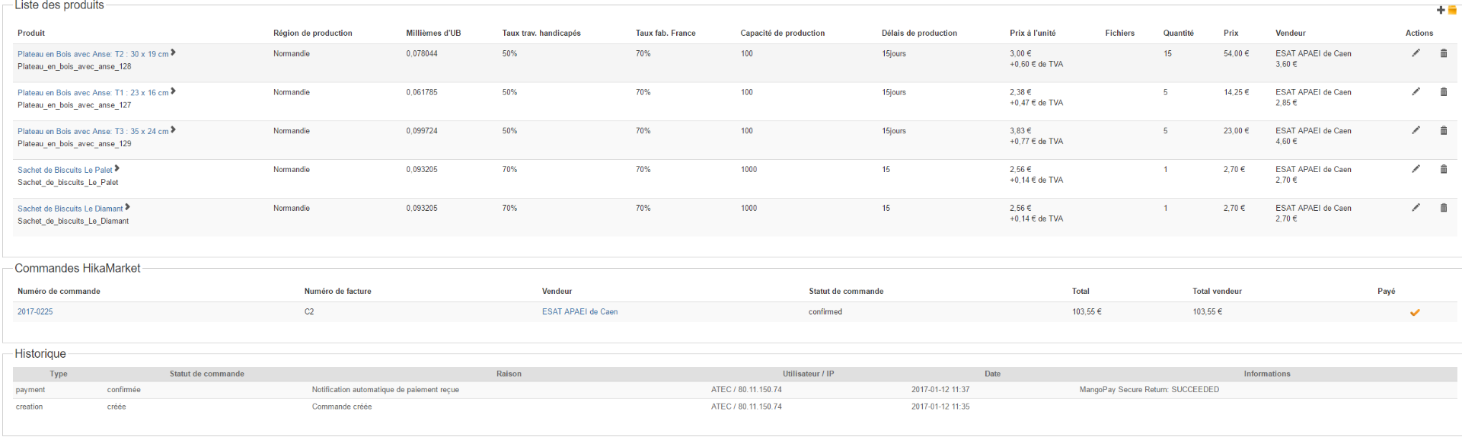Remove the Sachet de Biscuits Le Palet row
This screenshot has width=1462, height=437.
point(1443,169)
